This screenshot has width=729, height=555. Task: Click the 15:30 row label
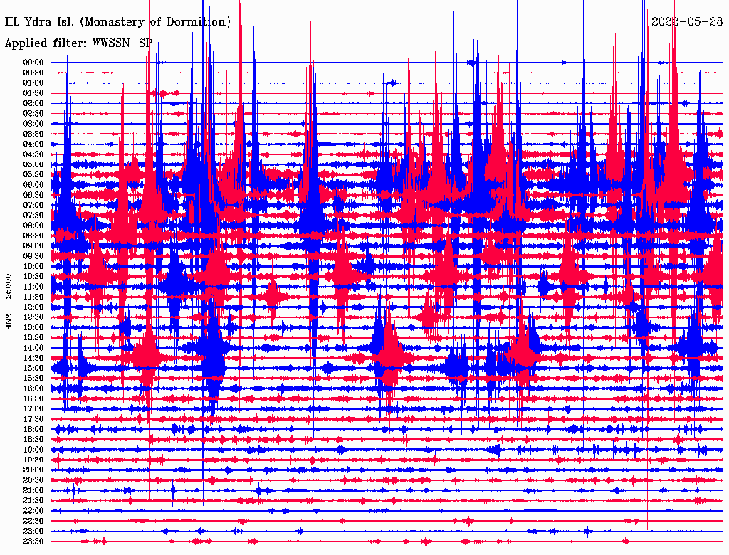pos(33,379)
